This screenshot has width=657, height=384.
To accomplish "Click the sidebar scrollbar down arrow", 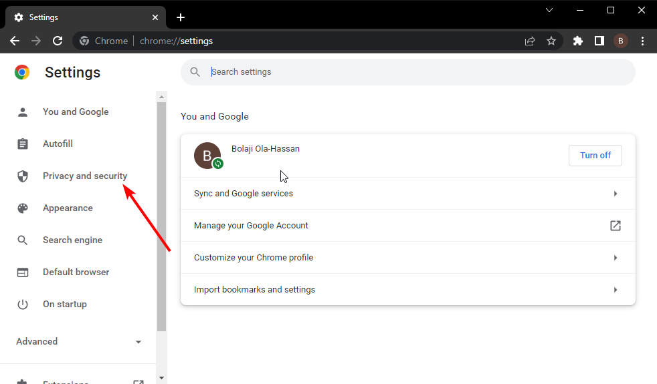I will pyautogui.click(x=161, y=378).
